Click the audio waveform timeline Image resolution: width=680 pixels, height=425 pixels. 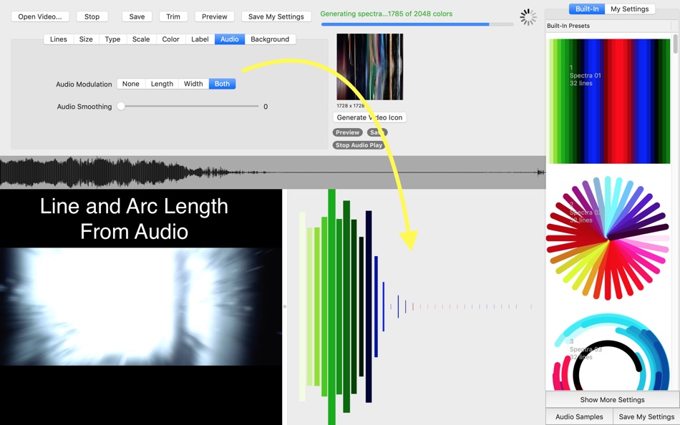coord(273,172)
